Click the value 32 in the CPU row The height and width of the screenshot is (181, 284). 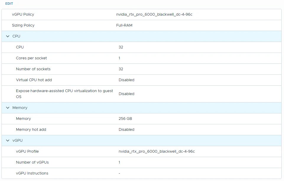[121, 47]
